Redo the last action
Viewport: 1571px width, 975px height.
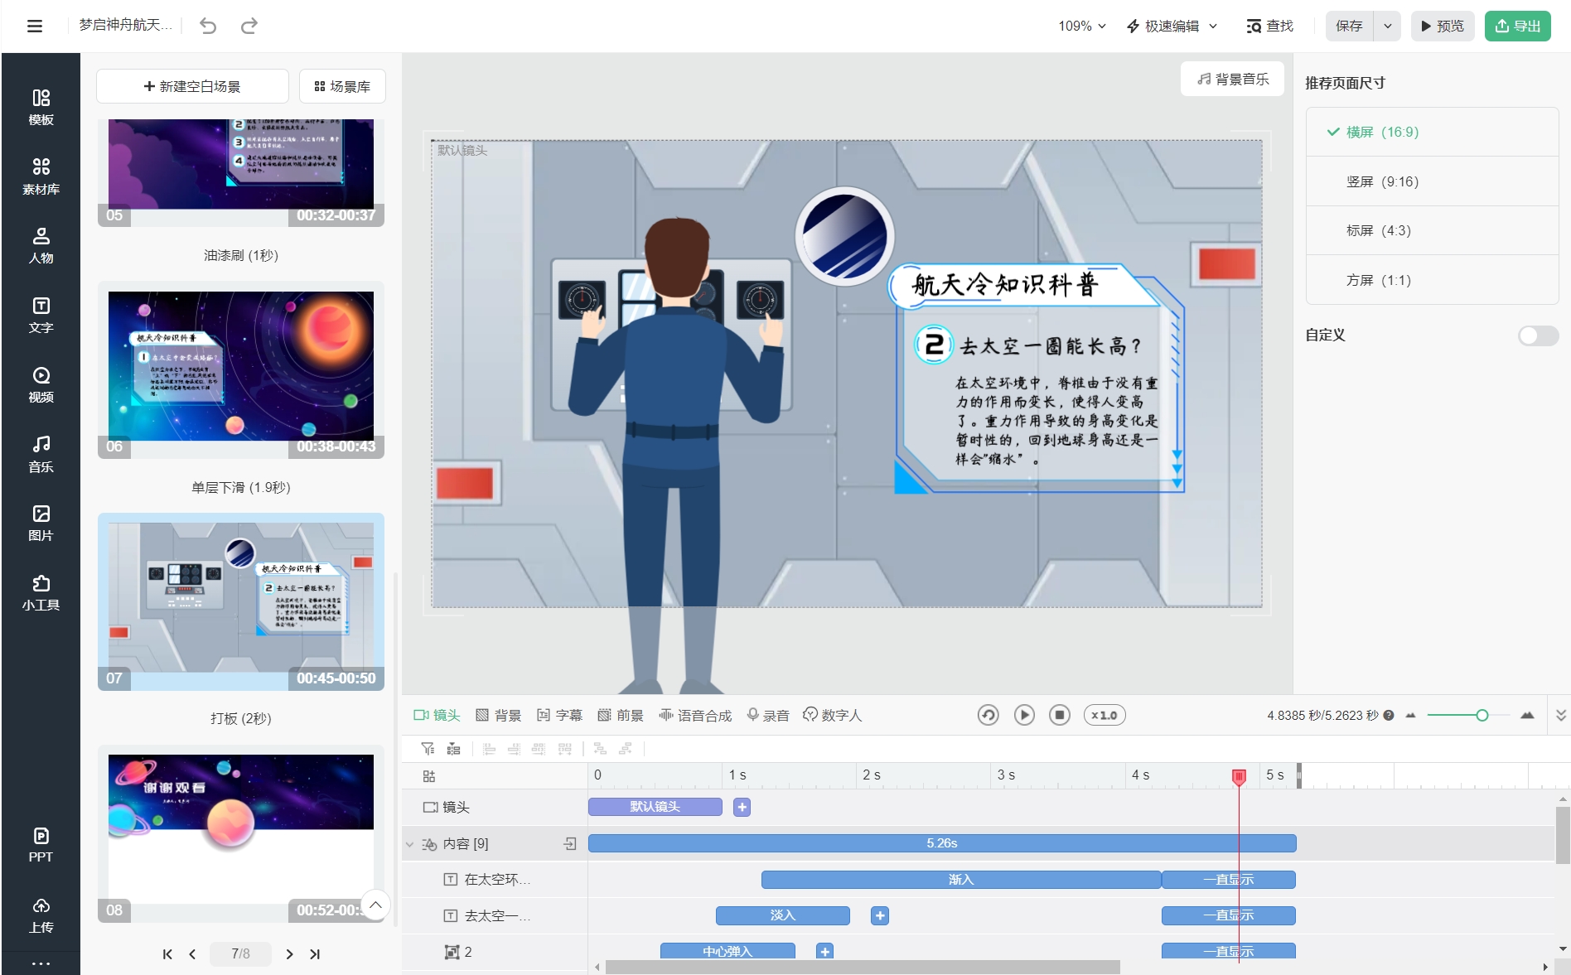pos(249,26)
